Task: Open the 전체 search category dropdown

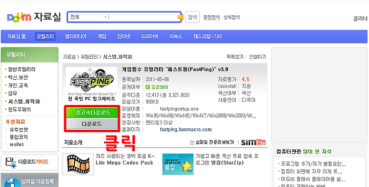Action: pos(88,17)
